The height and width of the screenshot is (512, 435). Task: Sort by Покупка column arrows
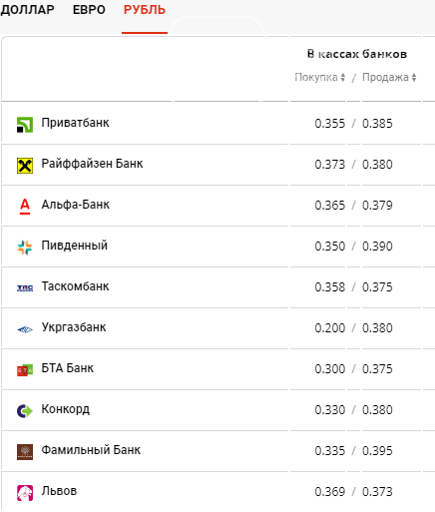[x=343, y=78]
